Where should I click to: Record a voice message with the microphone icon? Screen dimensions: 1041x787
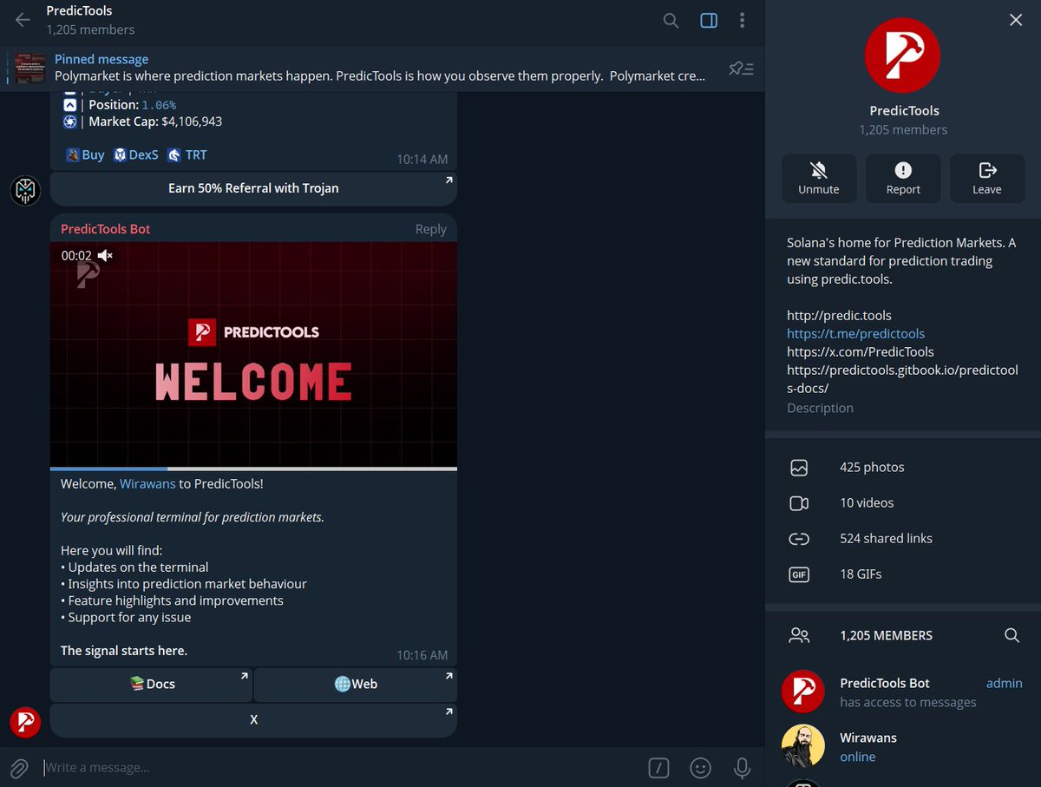point(742,767)
